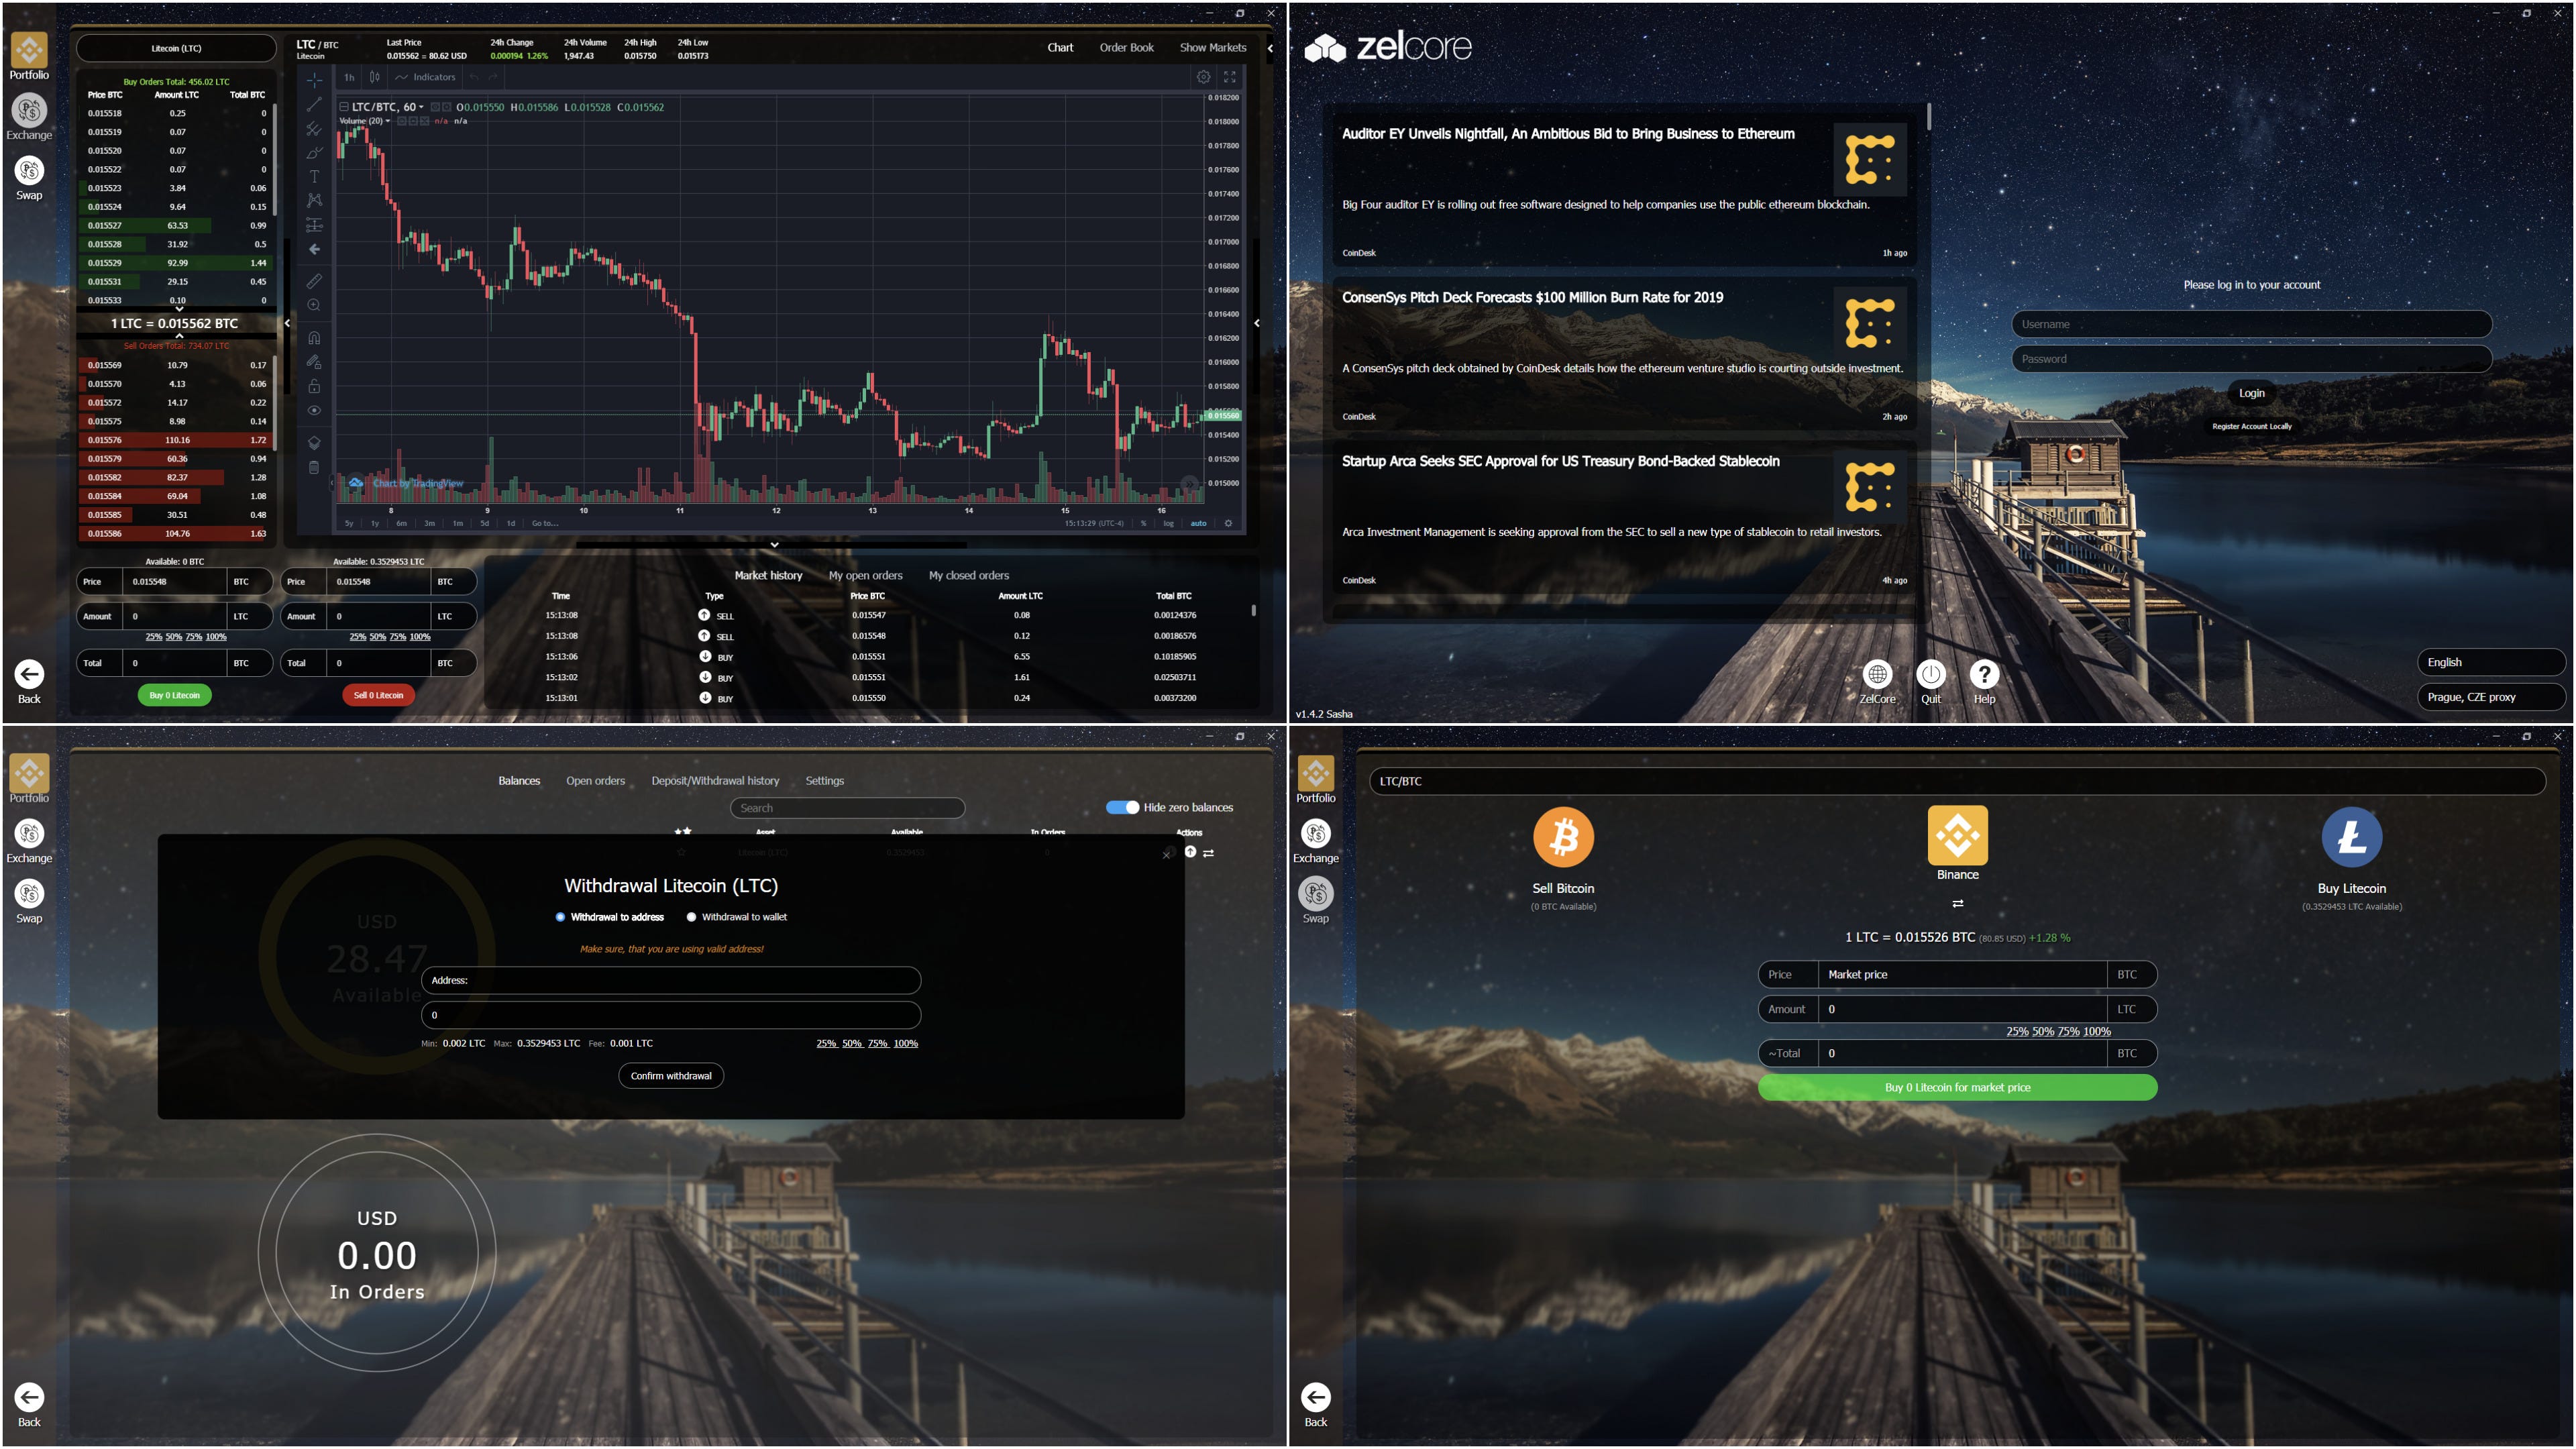Toggle Hide zero balances switch
Viewport: 2576px width, 1449px height.
pyautogui.click(x=1122, y=807)
